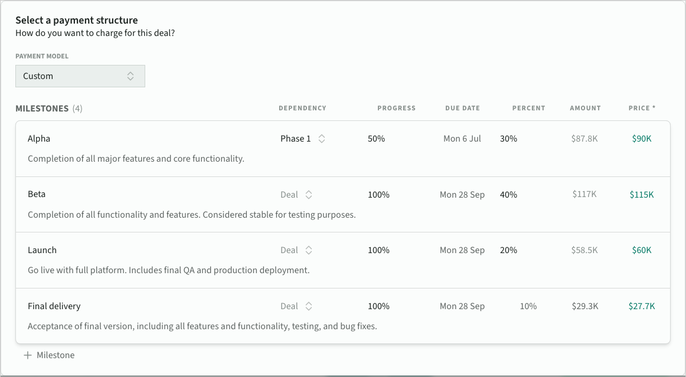The height and width of the screenshot is (377, 686).
Task: Edit Final delivery percent 10%
Action: [528, 306]
